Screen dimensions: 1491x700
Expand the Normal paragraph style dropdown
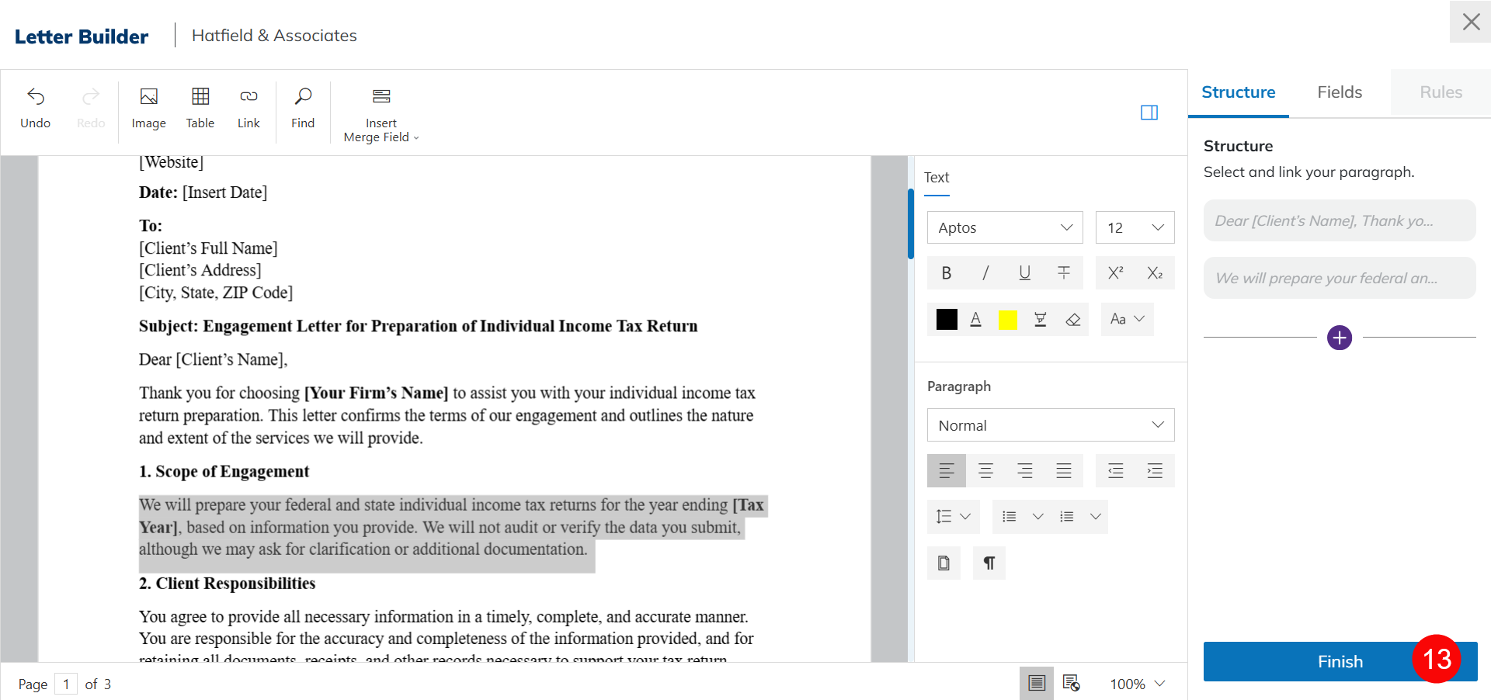[x=1050, y=425]
